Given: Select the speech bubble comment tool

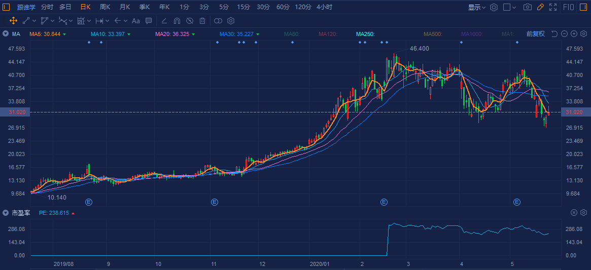Looking at the screenshot, I should click(x=149, y=21).
